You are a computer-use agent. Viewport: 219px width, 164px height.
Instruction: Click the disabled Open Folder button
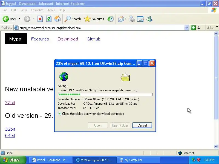(x=120, y=125)
